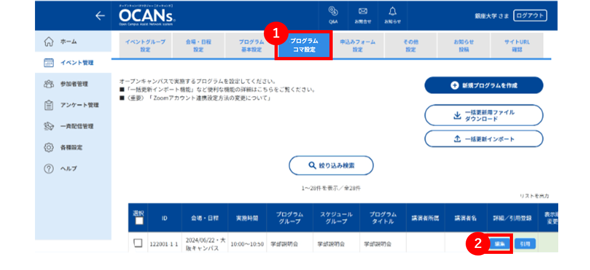The width and height of the screenshot is (590, 270).
Task: Open the お問合せ mail icon
Action: tap(363, 16)
